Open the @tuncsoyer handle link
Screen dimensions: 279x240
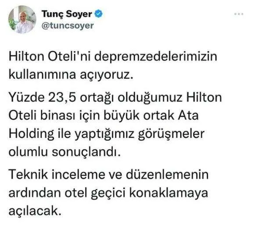pos(67,25)
